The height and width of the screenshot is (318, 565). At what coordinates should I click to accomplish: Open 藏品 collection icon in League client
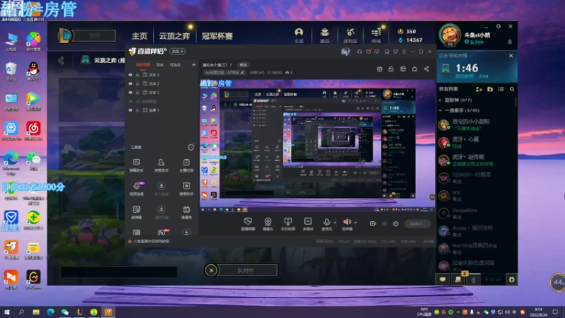(x=325, y=35)
